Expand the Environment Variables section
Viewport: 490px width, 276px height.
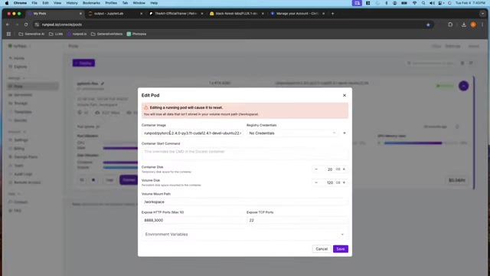coord(245,235)
